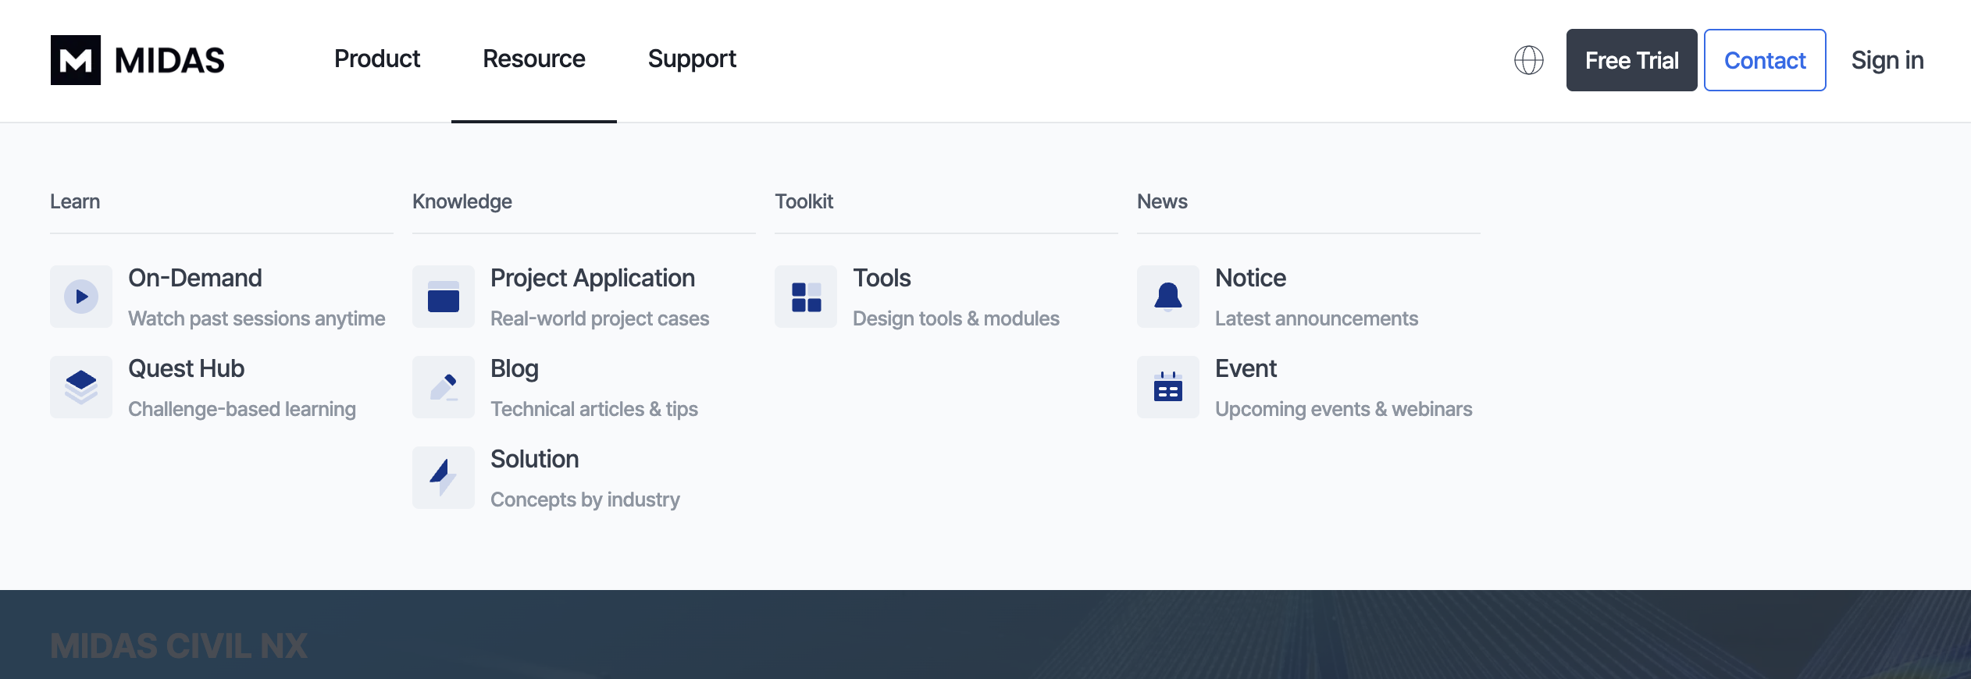
Task: Click the Sign in link
Action: point(1887,60)
